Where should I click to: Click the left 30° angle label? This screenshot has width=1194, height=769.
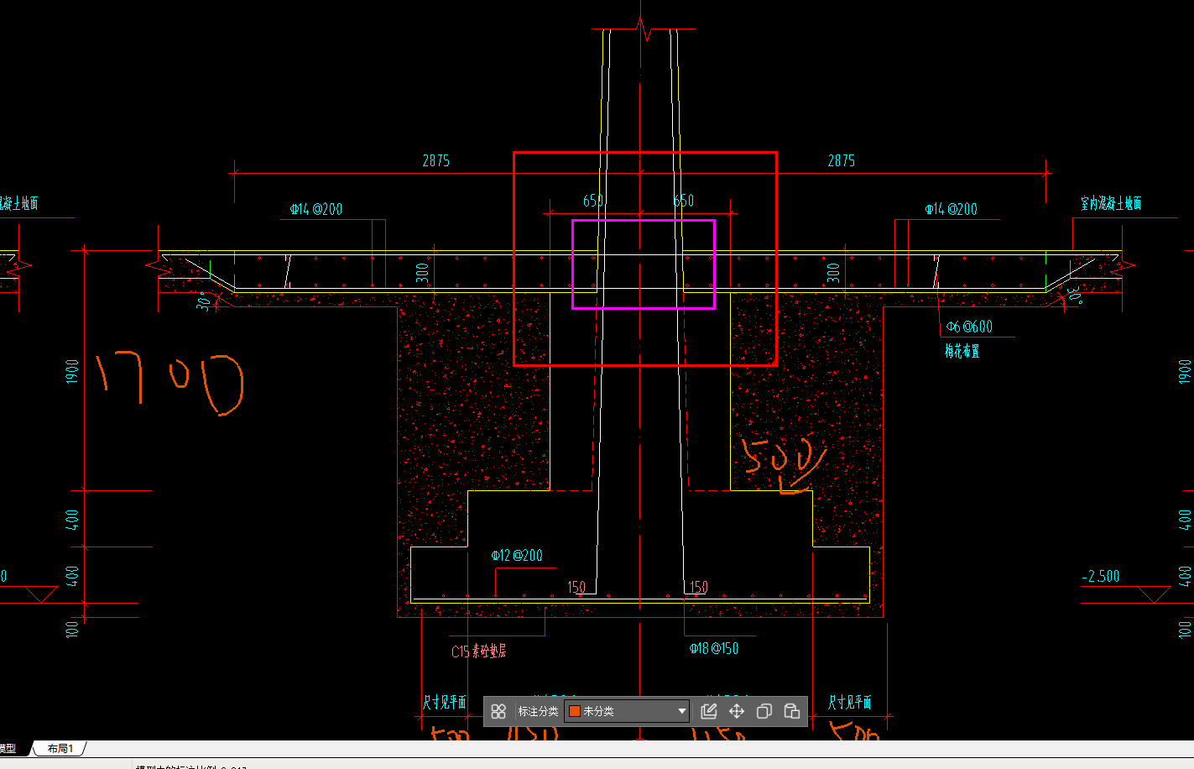[x=205, y=301]
